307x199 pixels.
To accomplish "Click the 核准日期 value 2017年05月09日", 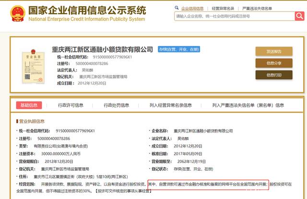I will click(188, 154).
